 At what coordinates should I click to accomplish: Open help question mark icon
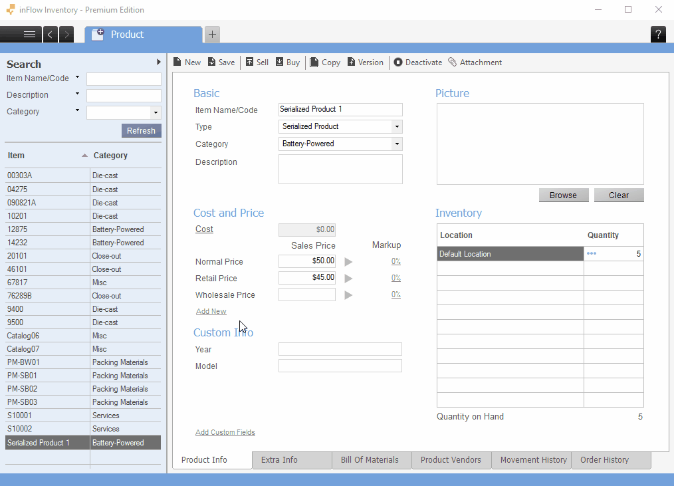(x=658, y=35)
